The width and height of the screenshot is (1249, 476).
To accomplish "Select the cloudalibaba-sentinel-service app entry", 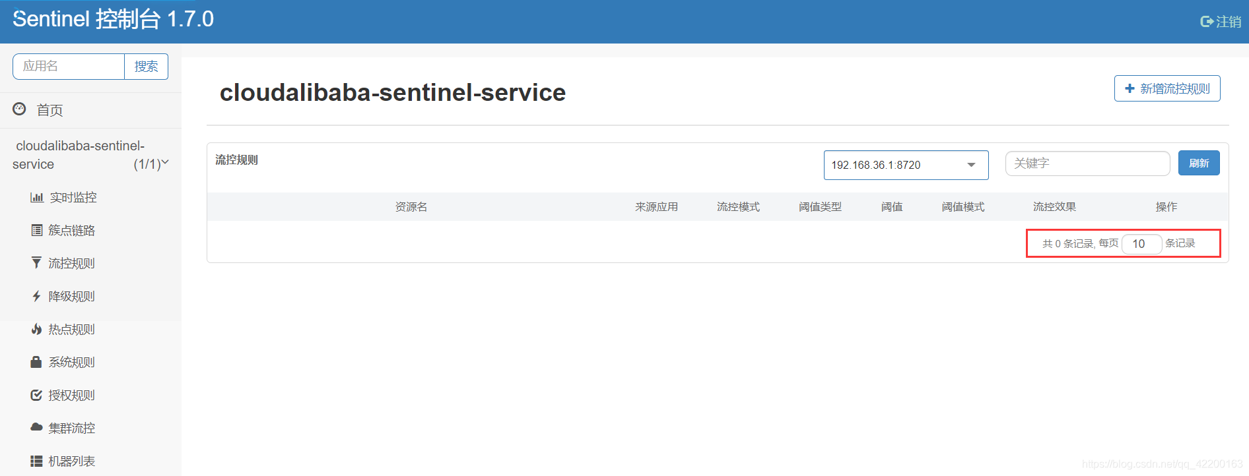I will (x=90, y=155).
